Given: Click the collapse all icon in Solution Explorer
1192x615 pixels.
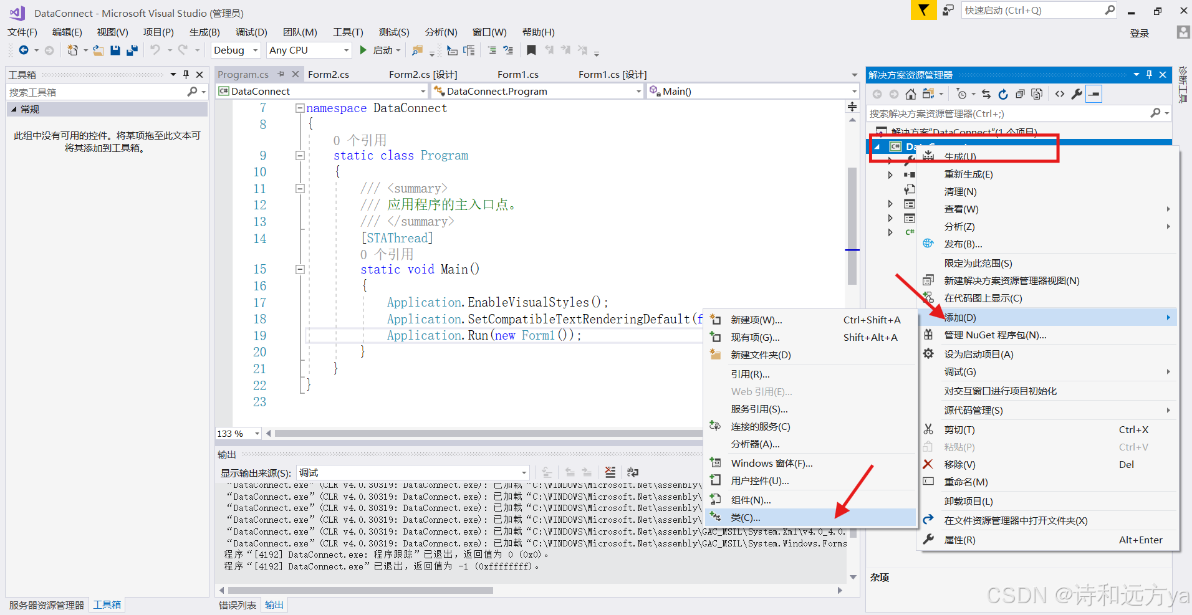Looking at the screenshot, I should (x=1020, y=94).
